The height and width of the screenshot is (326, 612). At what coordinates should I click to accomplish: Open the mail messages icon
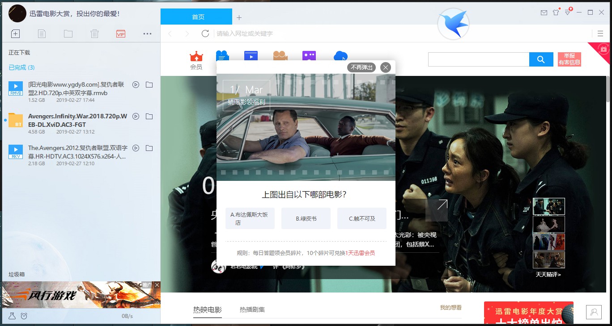pyautogui.click(x=544, y=13)
